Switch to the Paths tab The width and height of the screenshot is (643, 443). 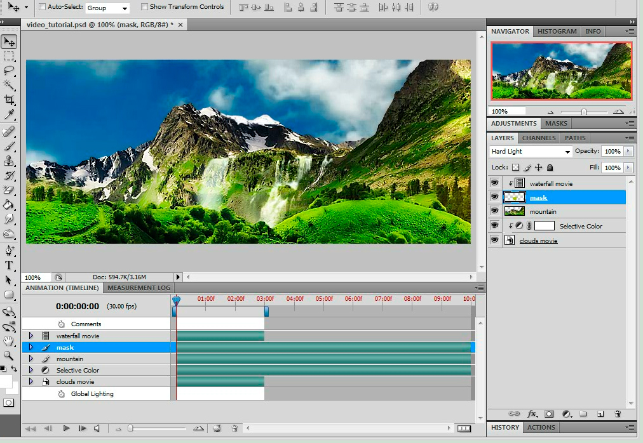tap(575, 138)
